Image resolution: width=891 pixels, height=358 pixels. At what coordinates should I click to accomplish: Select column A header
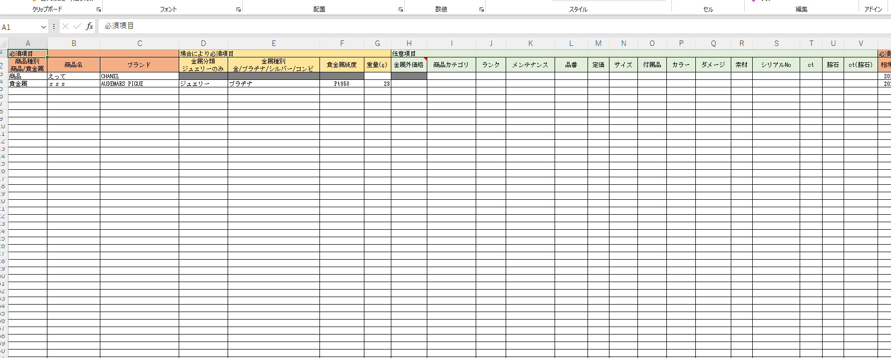point(28,43)
